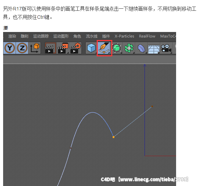
Task: Open the 插件 menu
Action: point(106,36)
